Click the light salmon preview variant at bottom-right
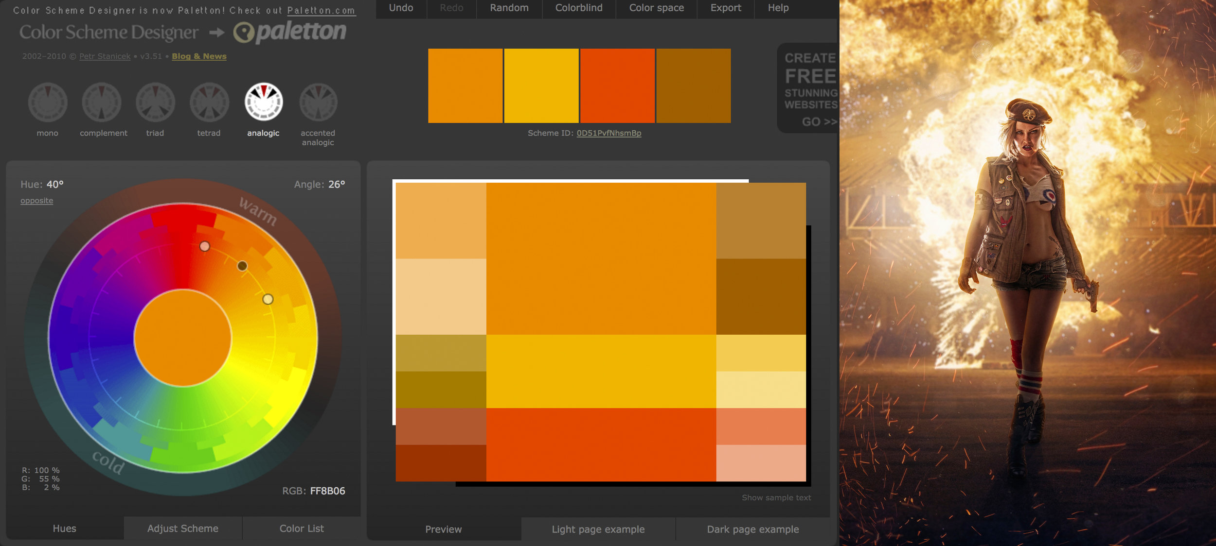The height and width of the screenshot is (546, 1216). coord(761,463)
